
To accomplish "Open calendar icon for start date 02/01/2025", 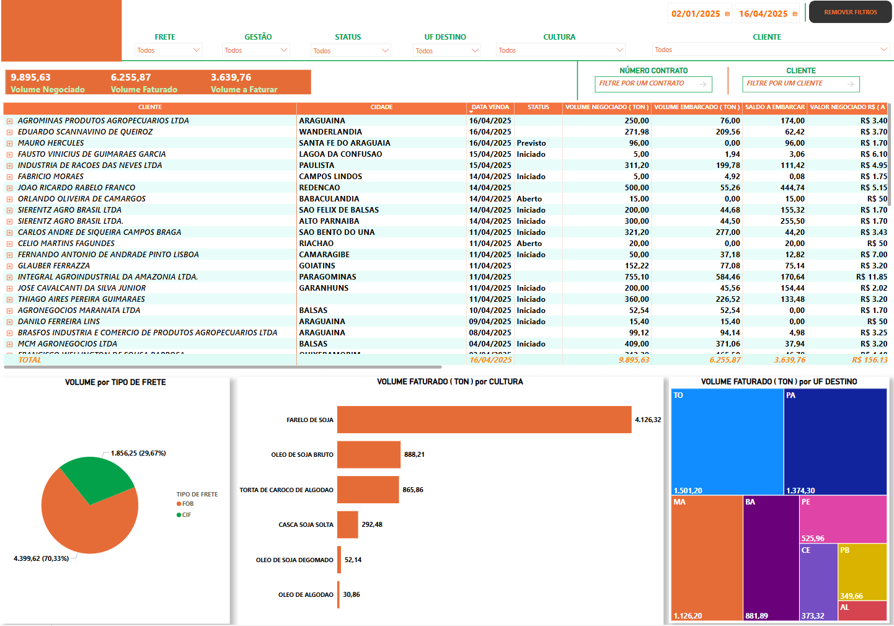I will click(x=727, y=14).
